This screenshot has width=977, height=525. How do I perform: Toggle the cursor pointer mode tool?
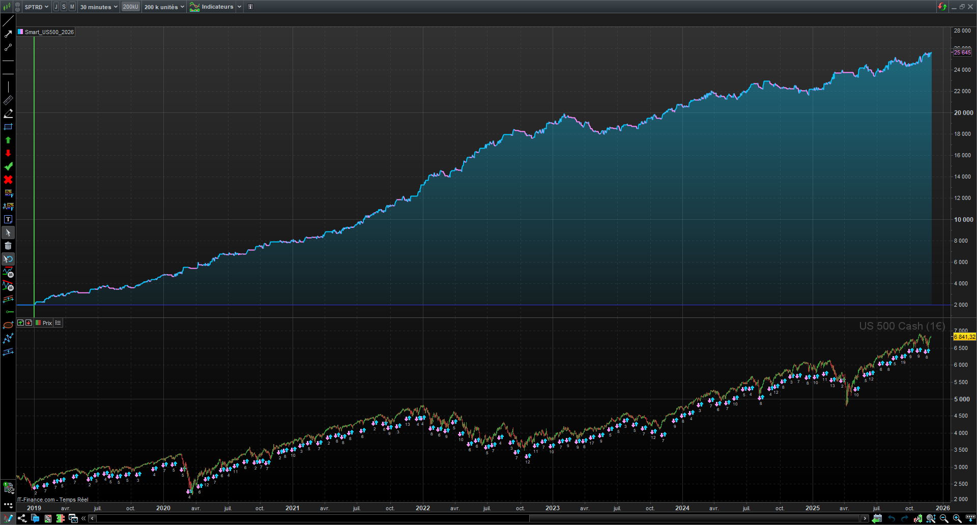8,232
